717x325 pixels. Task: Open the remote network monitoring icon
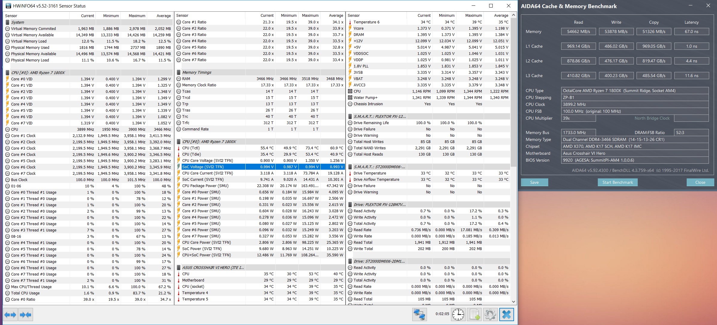tap(419, 315)
